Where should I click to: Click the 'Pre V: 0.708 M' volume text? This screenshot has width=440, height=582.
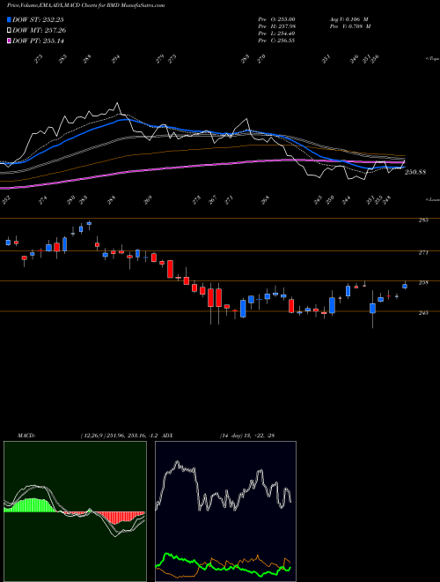(x=349, y=26)
